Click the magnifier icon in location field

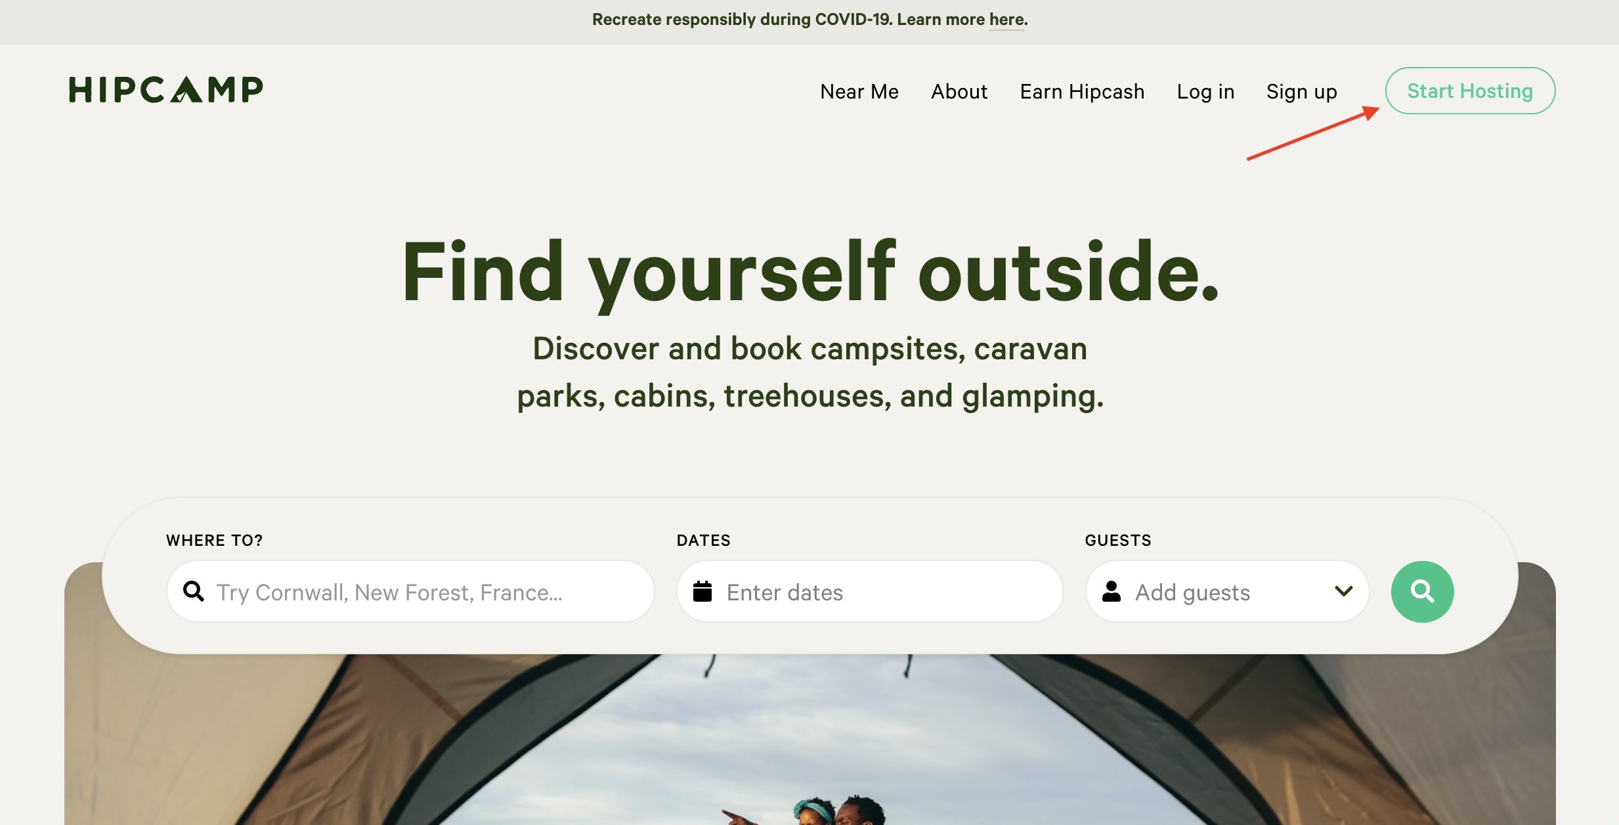point(193,591)
